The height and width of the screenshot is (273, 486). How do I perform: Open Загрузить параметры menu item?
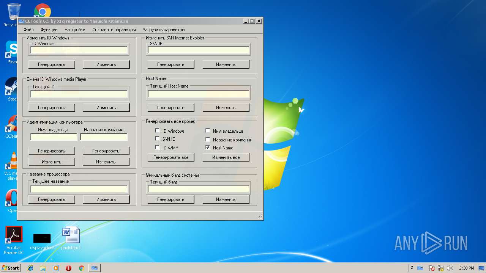pyautogui.click(x=164, y=30)
